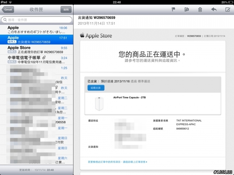Open the Apple email from 18:06
234x175 pixels.
[37, 30]
